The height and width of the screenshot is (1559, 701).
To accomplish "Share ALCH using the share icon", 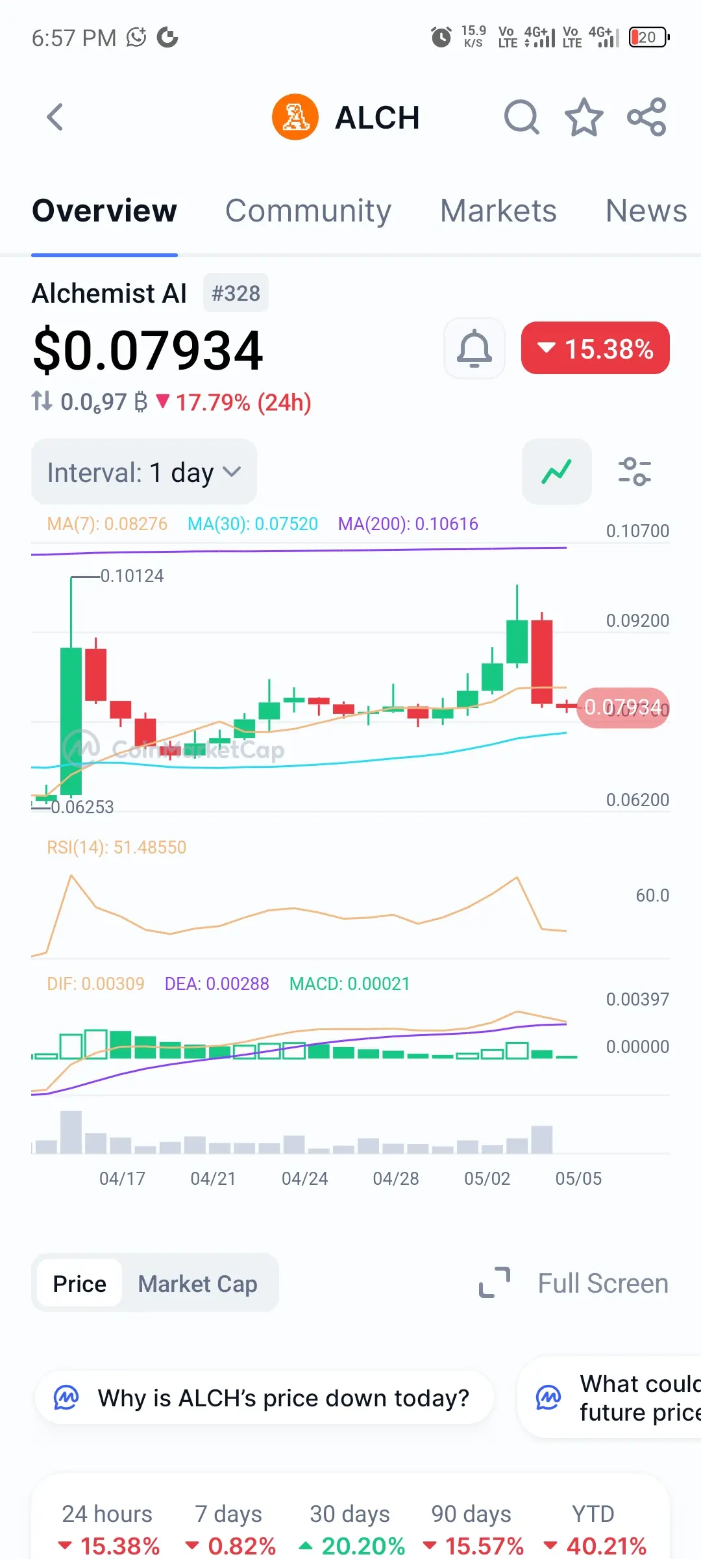I will pyautogui.click(x=646, y=118).
